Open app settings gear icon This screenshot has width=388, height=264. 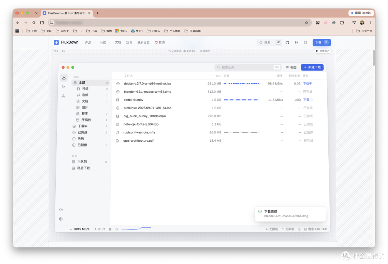(61, 219)
